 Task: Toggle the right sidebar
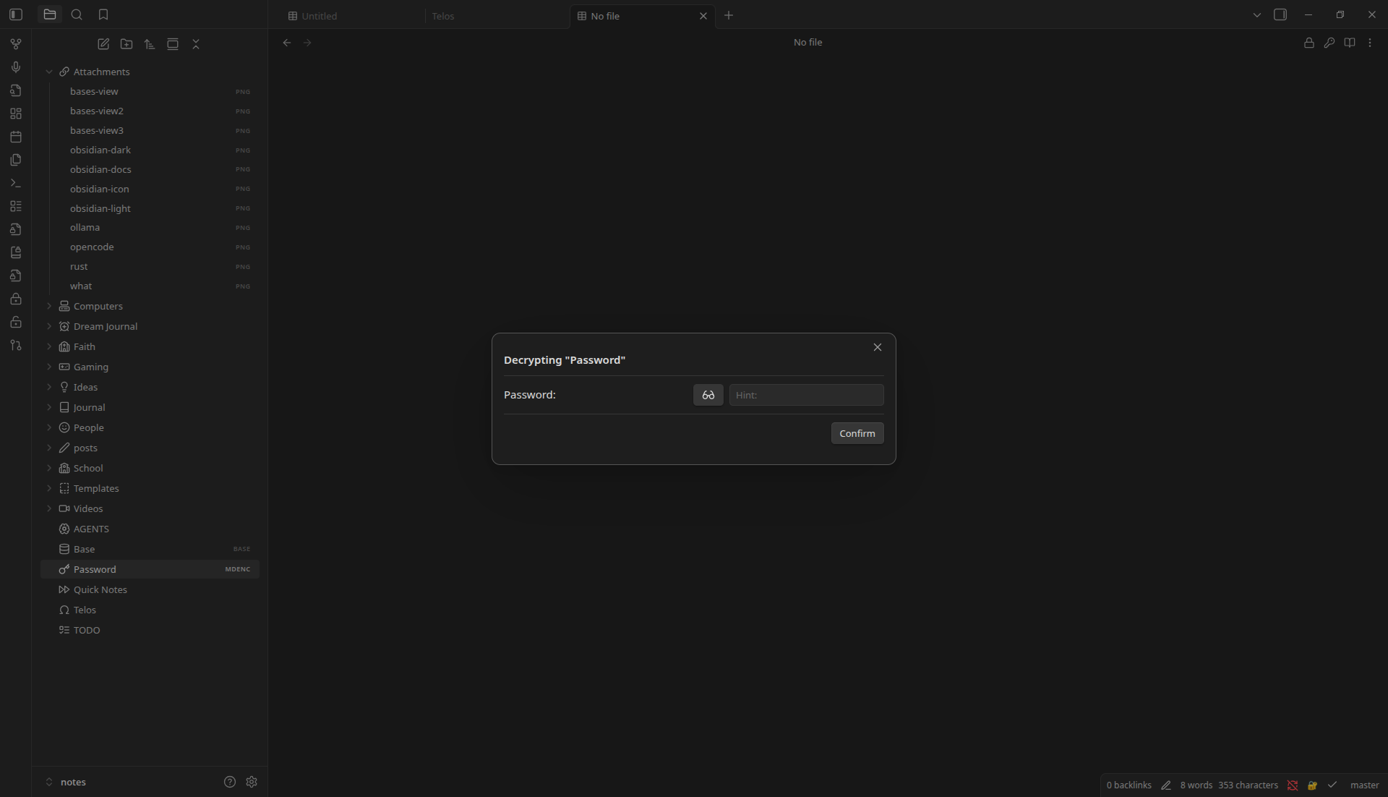(x=1280, y=14)
